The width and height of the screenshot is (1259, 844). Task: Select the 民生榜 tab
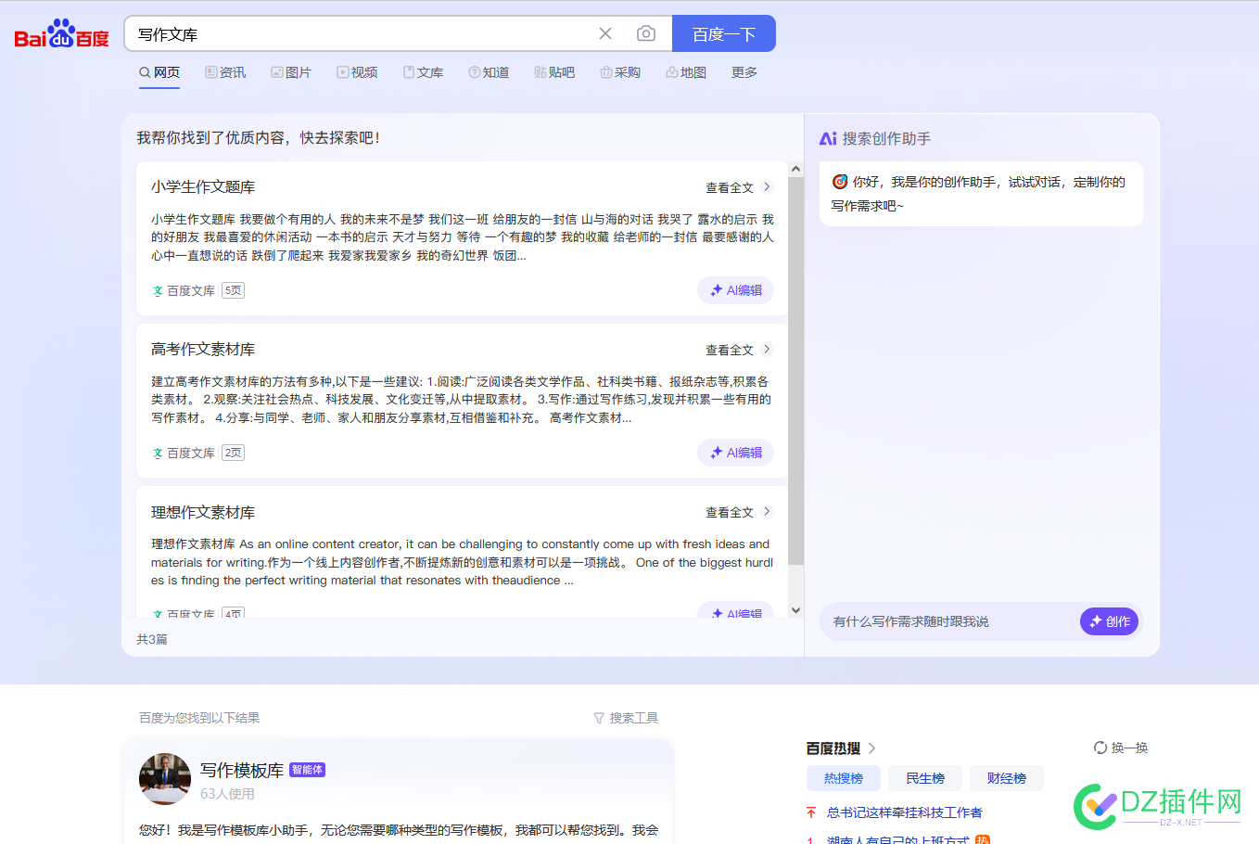pyautogui.click(x=924, y=778)
